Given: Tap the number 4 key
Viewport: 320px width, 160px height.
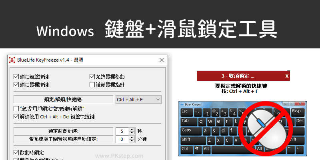Looking at the screenshot, I should coord(233,112).
